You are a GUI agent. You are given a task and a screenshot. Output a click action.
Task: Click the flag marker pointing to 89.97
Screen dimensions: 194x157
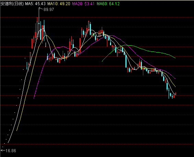point(40,9)
